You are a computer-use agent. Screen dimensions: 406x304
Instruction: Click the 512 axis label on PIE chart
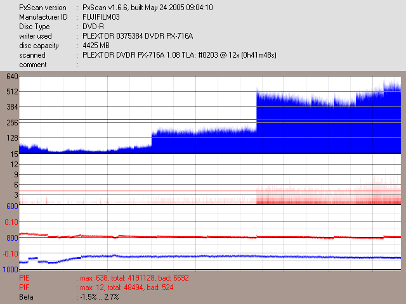(x=12, y=91)
